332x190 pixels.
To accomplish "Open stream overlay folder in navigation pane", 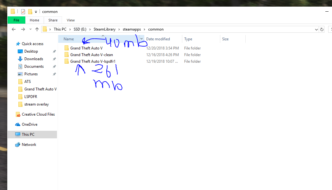I will click(x=36, y=104).
